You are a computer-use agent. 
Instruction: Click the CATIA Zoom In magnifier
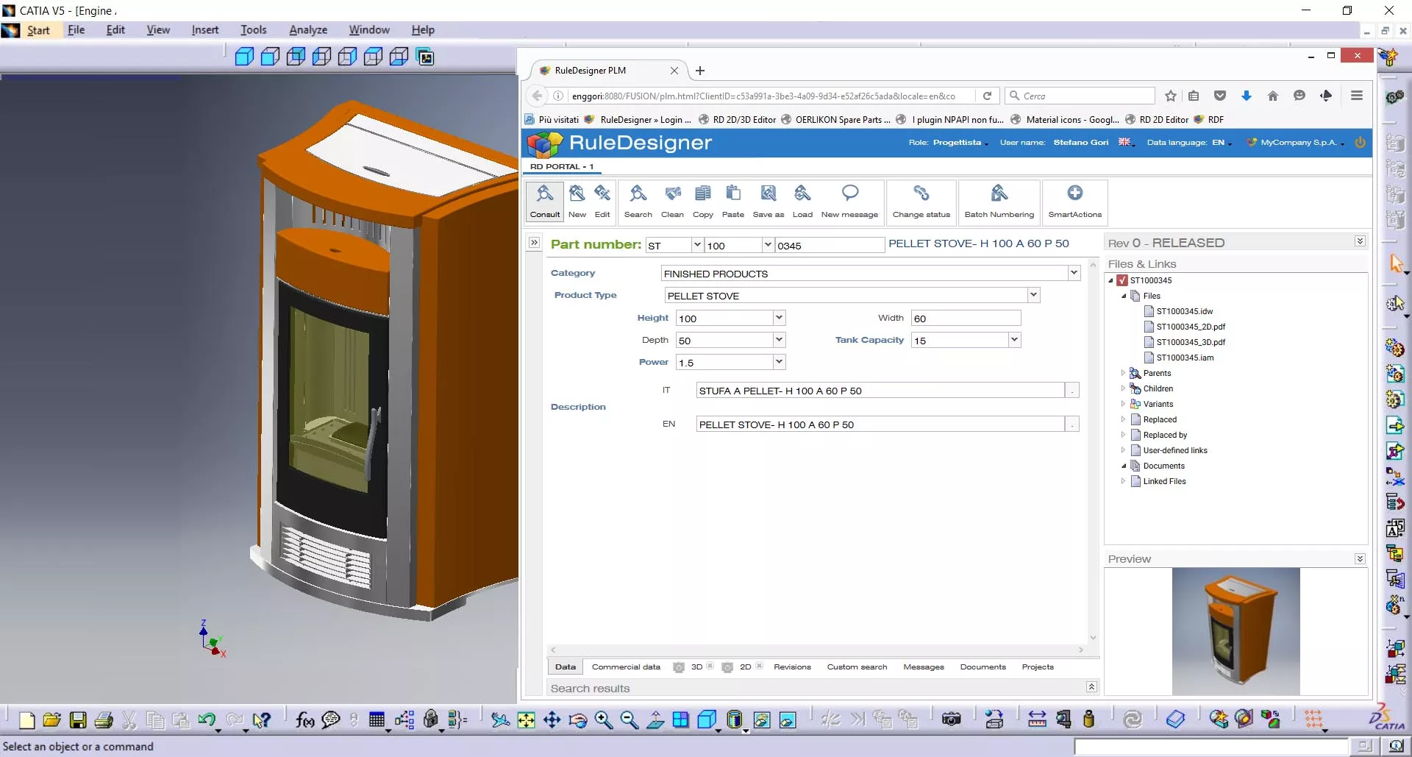(604, 720)
